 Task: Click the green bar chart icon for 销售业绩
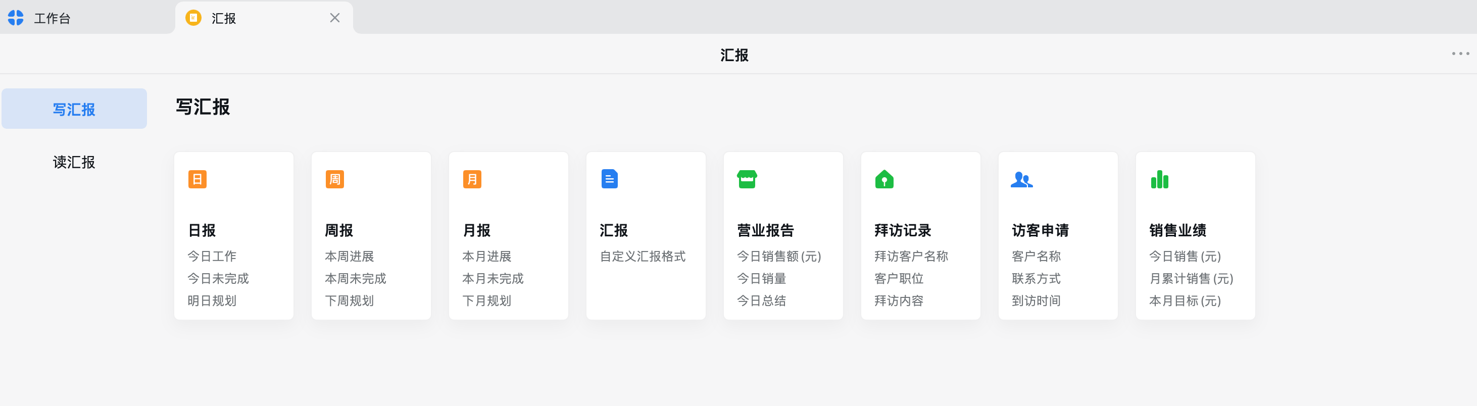1159,179
